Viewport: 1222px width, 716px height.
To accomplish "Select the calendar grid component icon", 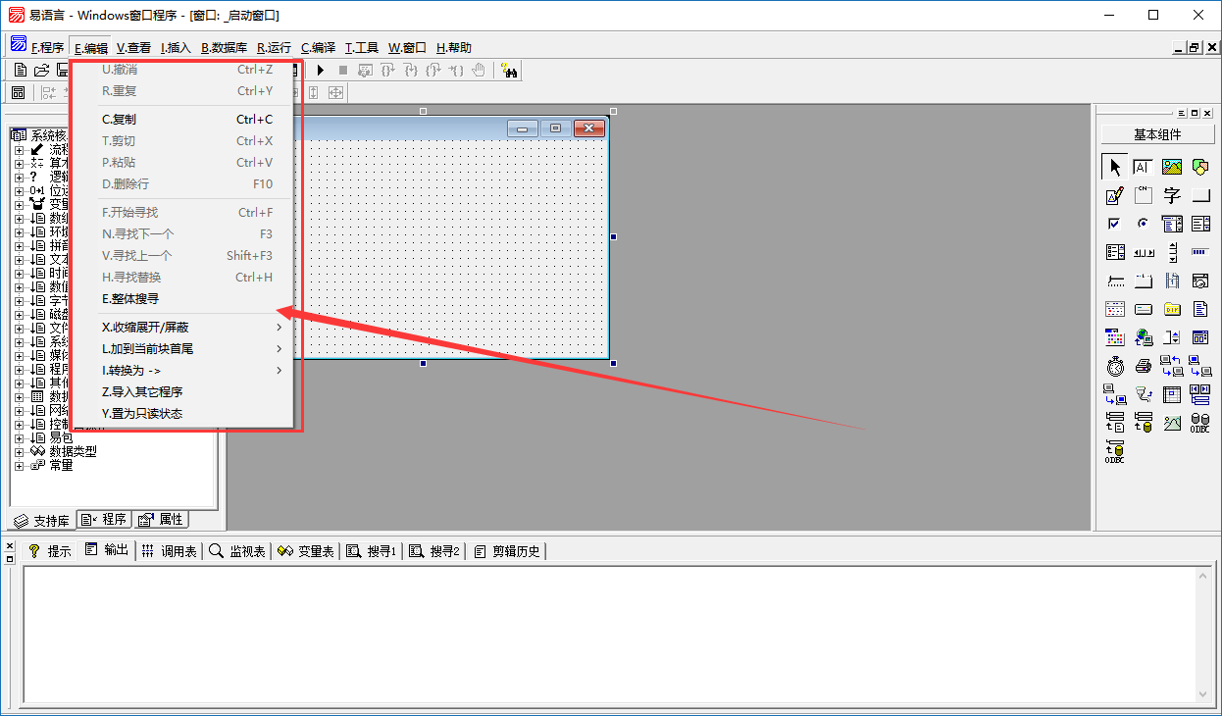I will point(1115,309).
